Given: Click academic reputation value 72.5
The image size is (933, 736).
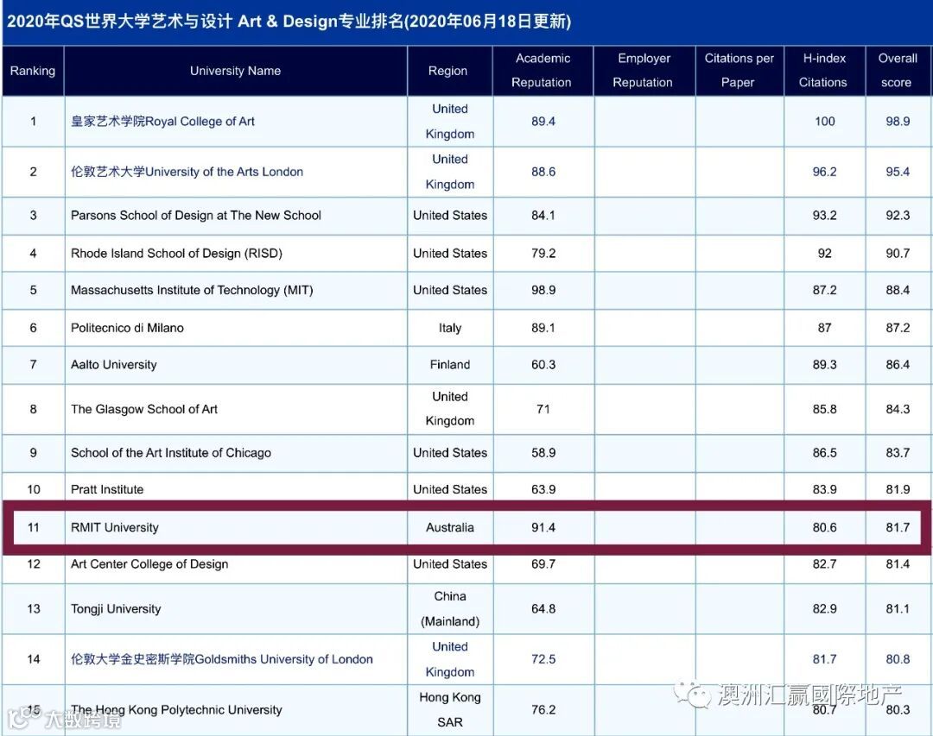Looking at the screenshot, I should pos(543,659).
